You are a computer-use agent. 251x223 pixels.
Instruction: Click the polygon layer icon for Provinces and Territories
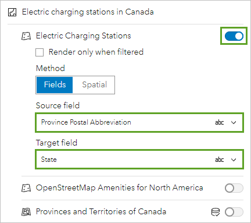coord(26,212)
